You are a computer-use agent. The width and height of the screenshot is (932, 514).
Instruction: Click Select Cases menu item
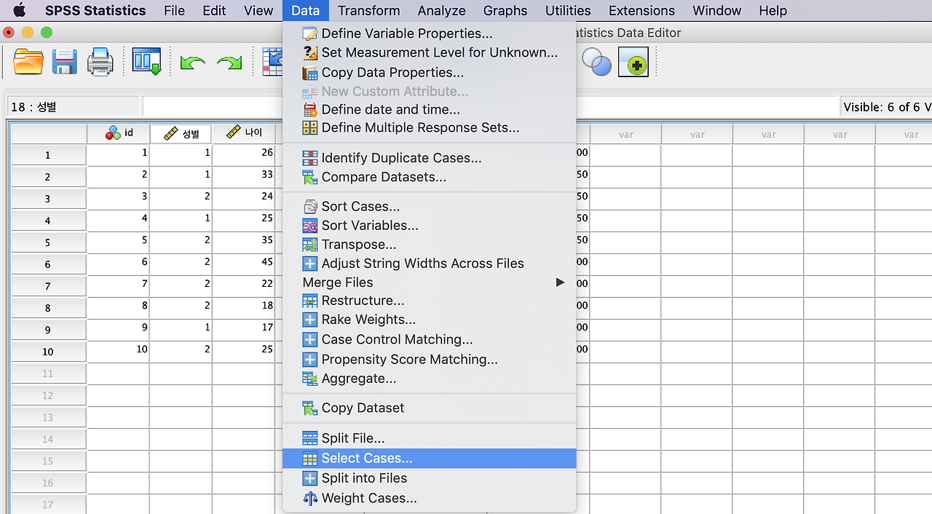[430, 459]
